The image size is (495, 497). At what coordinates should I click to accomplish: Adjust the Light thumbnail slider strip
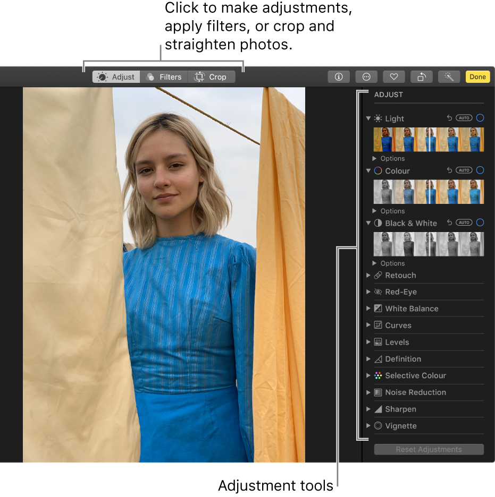click(429, 139)
